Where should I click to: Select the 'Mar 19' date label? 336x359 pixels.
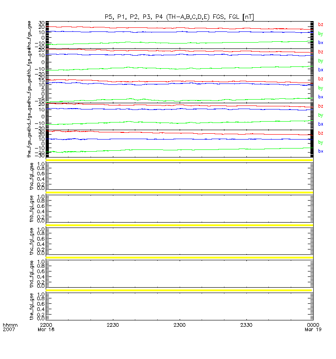tap(313, 329)
